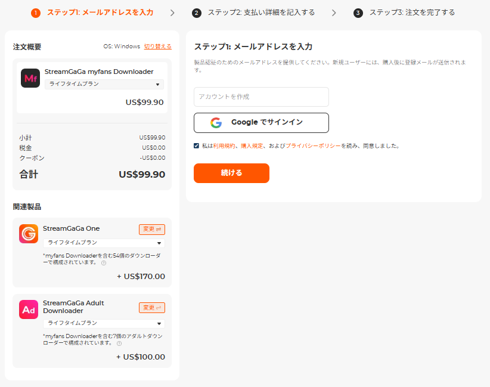Sign in with the Google でサインイン button
This screenshot has height=387, width=490.
[261, 122]
